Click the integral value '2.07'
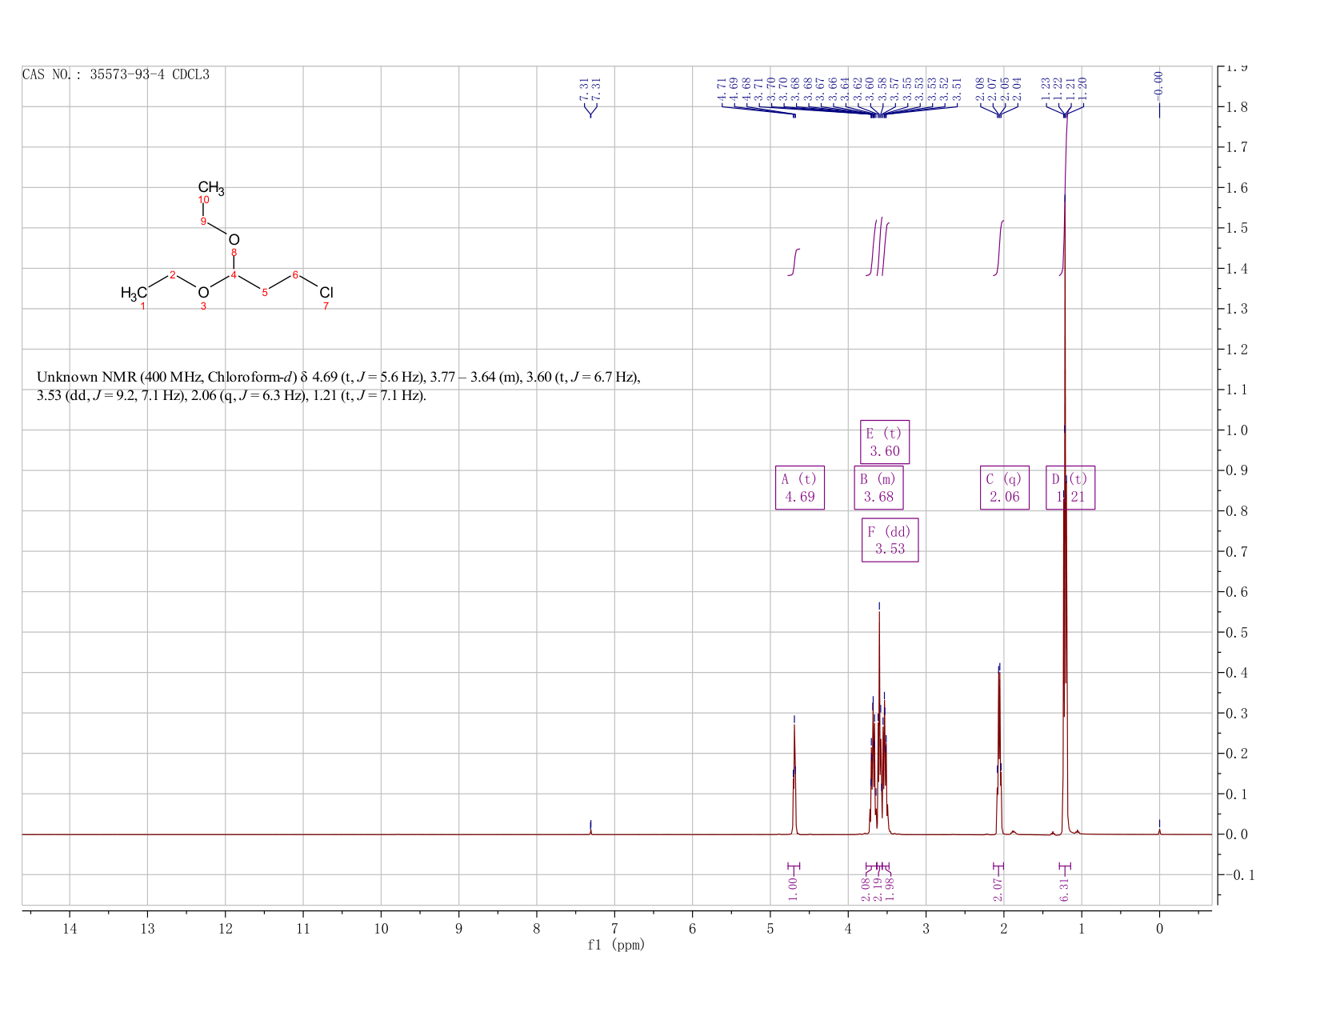 click(x=998, y=890)
